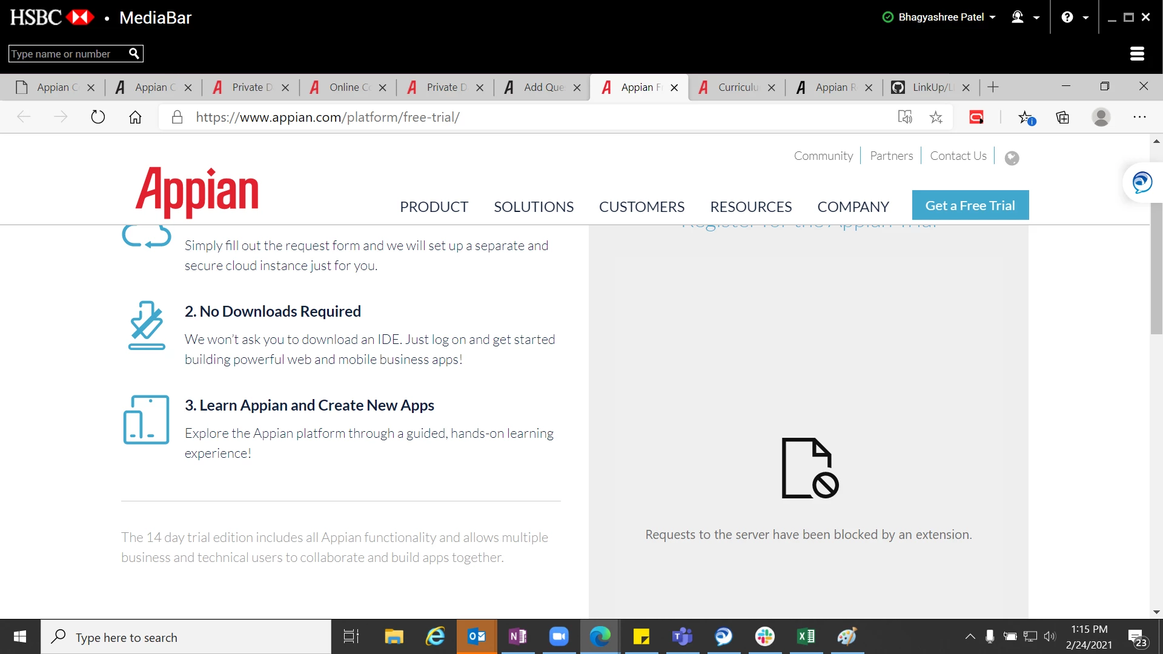Open the notification center icon

click(x=1138, y=638)
